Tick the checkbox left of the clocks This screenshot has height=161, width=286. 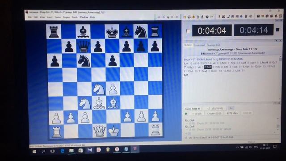[188, 31]
